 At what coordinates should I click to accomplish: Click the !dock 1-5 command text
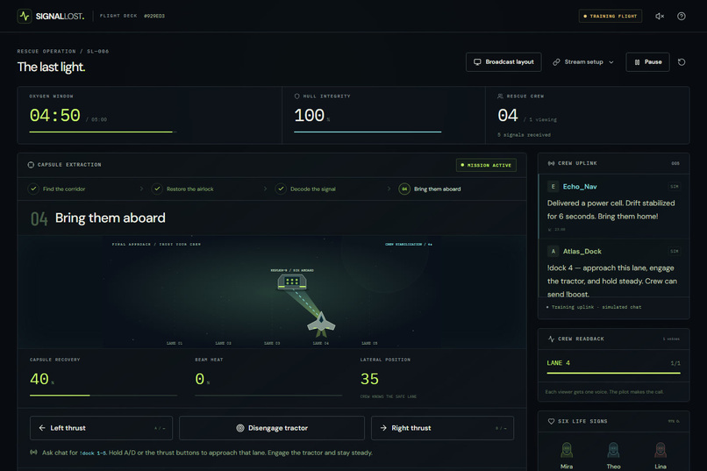[x=93, y=453]
